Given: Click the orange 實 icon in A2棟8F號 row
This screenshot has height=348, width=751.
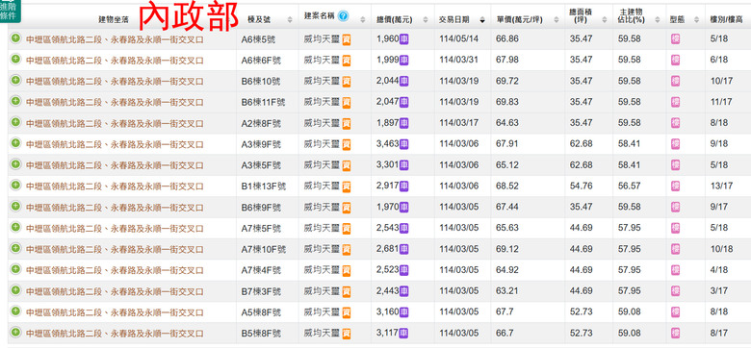Looking at the screenshot, I should (x=347, y=123).
